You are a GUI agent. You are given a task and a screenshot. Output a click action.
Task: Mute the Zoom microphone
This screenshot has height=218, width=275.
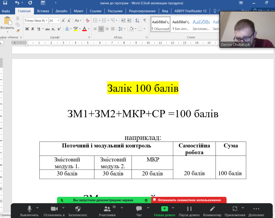29,209
